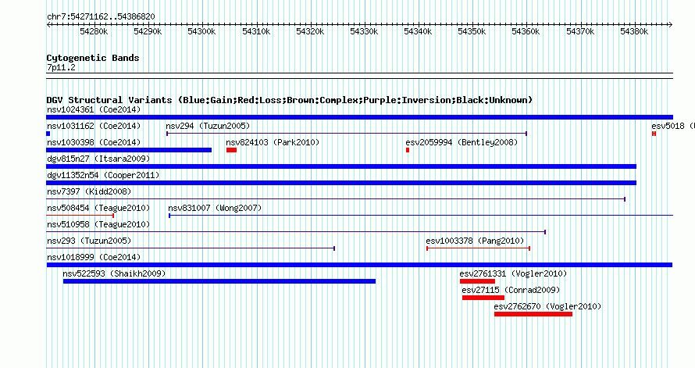This screenshot has width=695, height=368.
Task: Select the dgv11352n54 blue bar
Action: pyautogui.click(x=341, y=183)
